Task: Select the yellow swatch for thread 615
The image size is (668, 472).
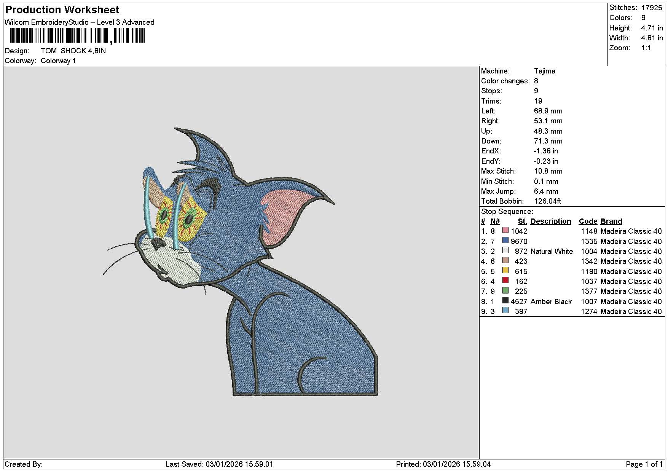Action: pyautogui.click(x=505, y=271)
